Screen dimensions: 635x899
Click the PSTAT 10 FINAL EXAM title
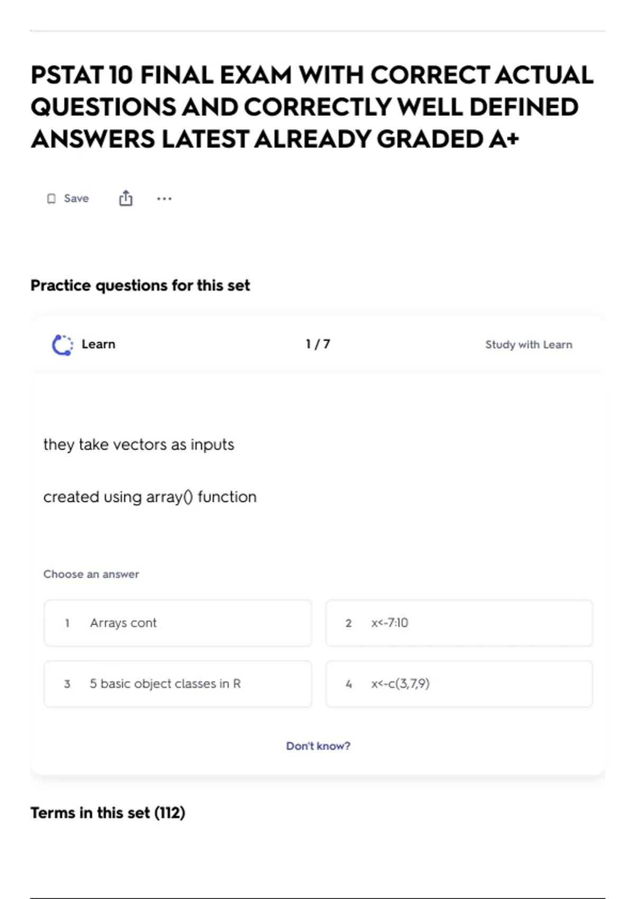[x=312, y=107]
